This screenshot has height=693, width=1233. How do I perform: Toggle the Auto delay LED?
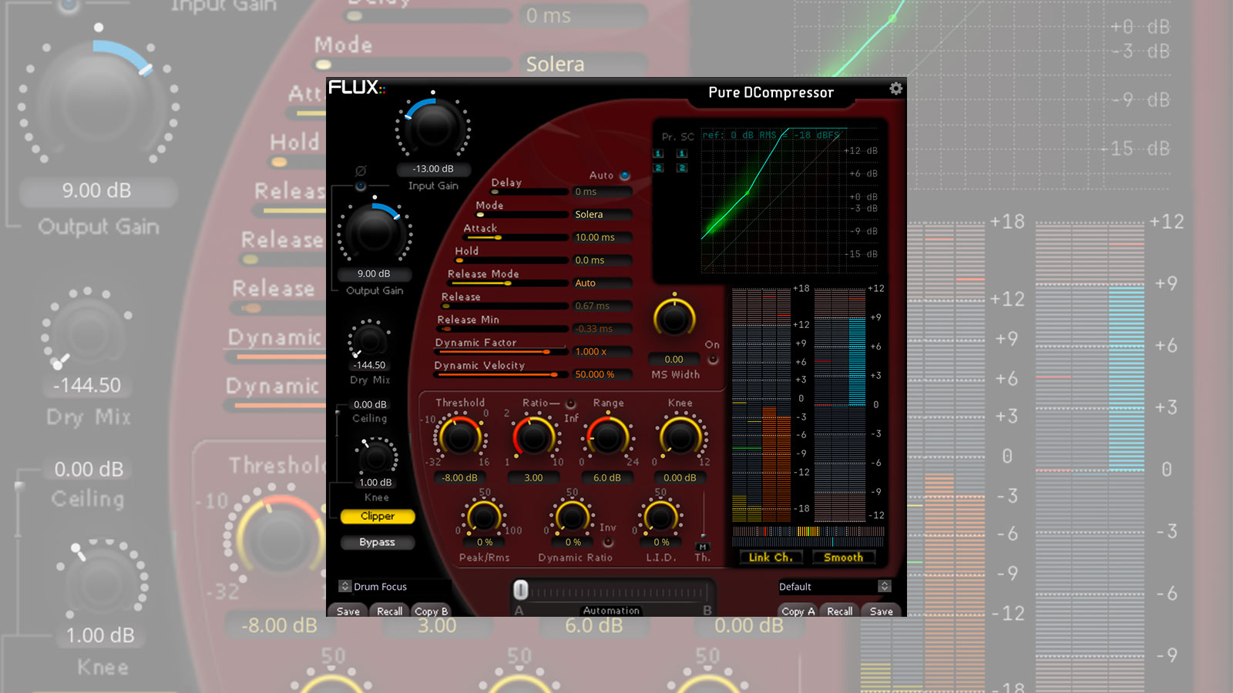(x=624, y=176)
